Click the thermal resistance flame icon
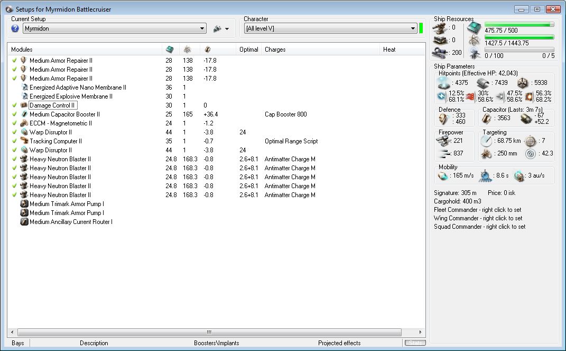 coord(470,96)
